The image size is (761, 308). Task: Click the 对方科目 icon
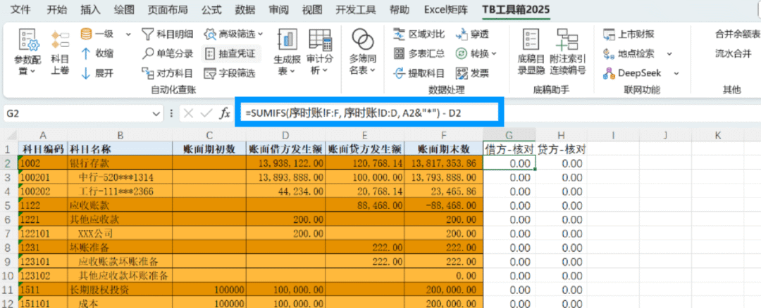pyautogui.click(x=147, y=73)
